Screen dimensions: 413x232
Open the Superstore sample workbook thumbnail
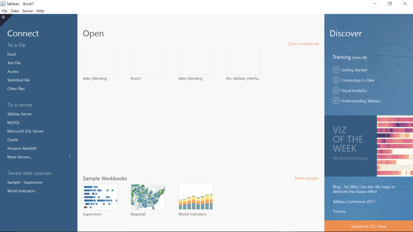[x=100, y=197]
